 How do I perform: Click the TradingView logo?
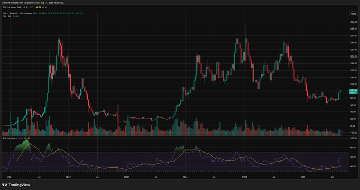coord(16,185)
